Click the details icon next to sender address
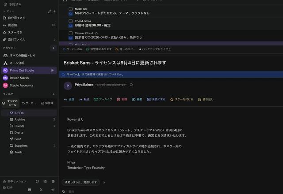Screen dimensions: 283x194 (131, 85)
